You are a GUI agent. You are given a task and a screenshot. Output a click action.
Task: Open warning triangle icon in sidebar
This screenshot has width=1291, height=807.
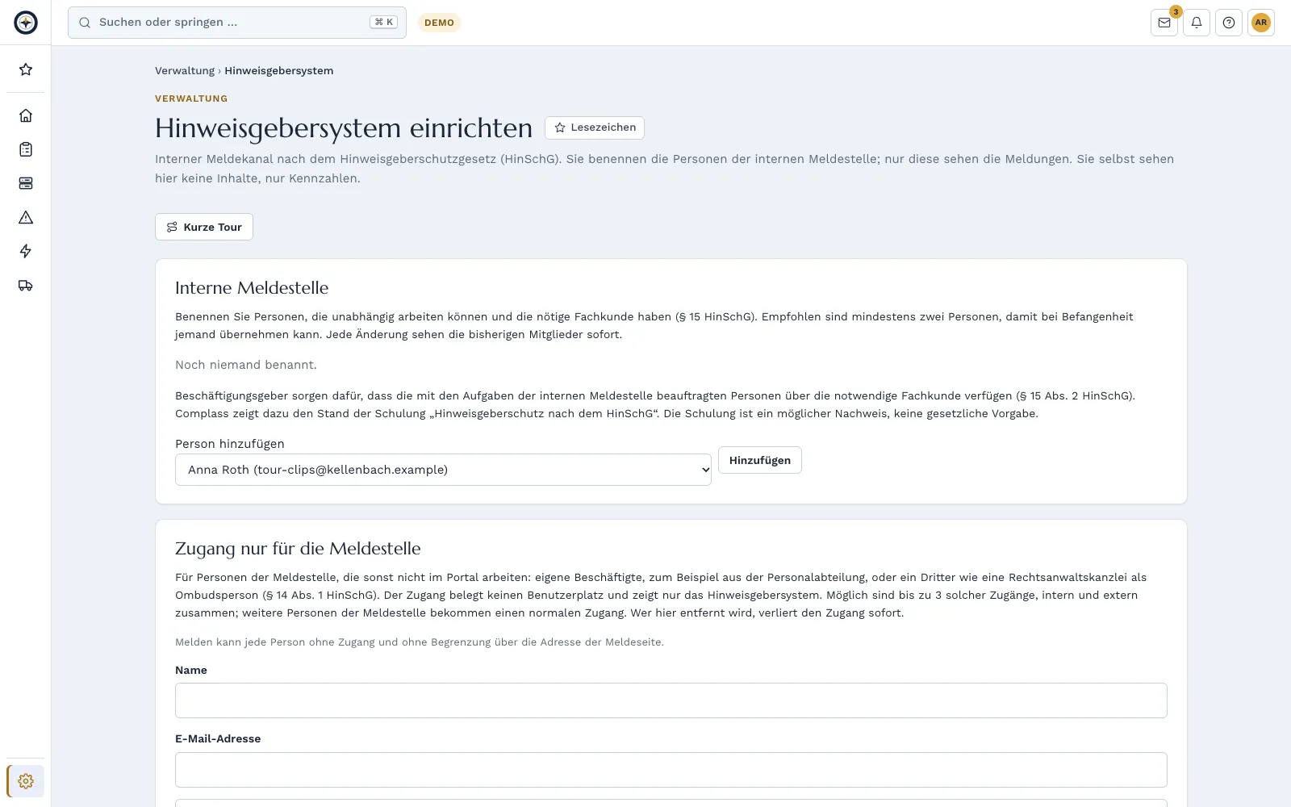coord(26,217)
